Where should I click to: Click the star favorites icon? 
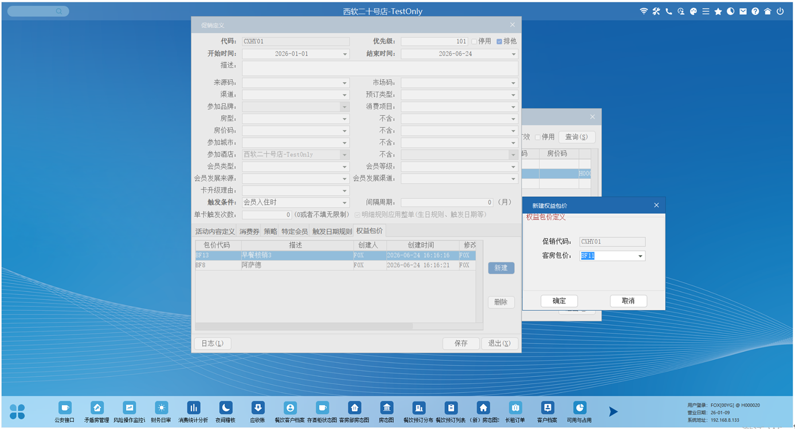(718, 11)
